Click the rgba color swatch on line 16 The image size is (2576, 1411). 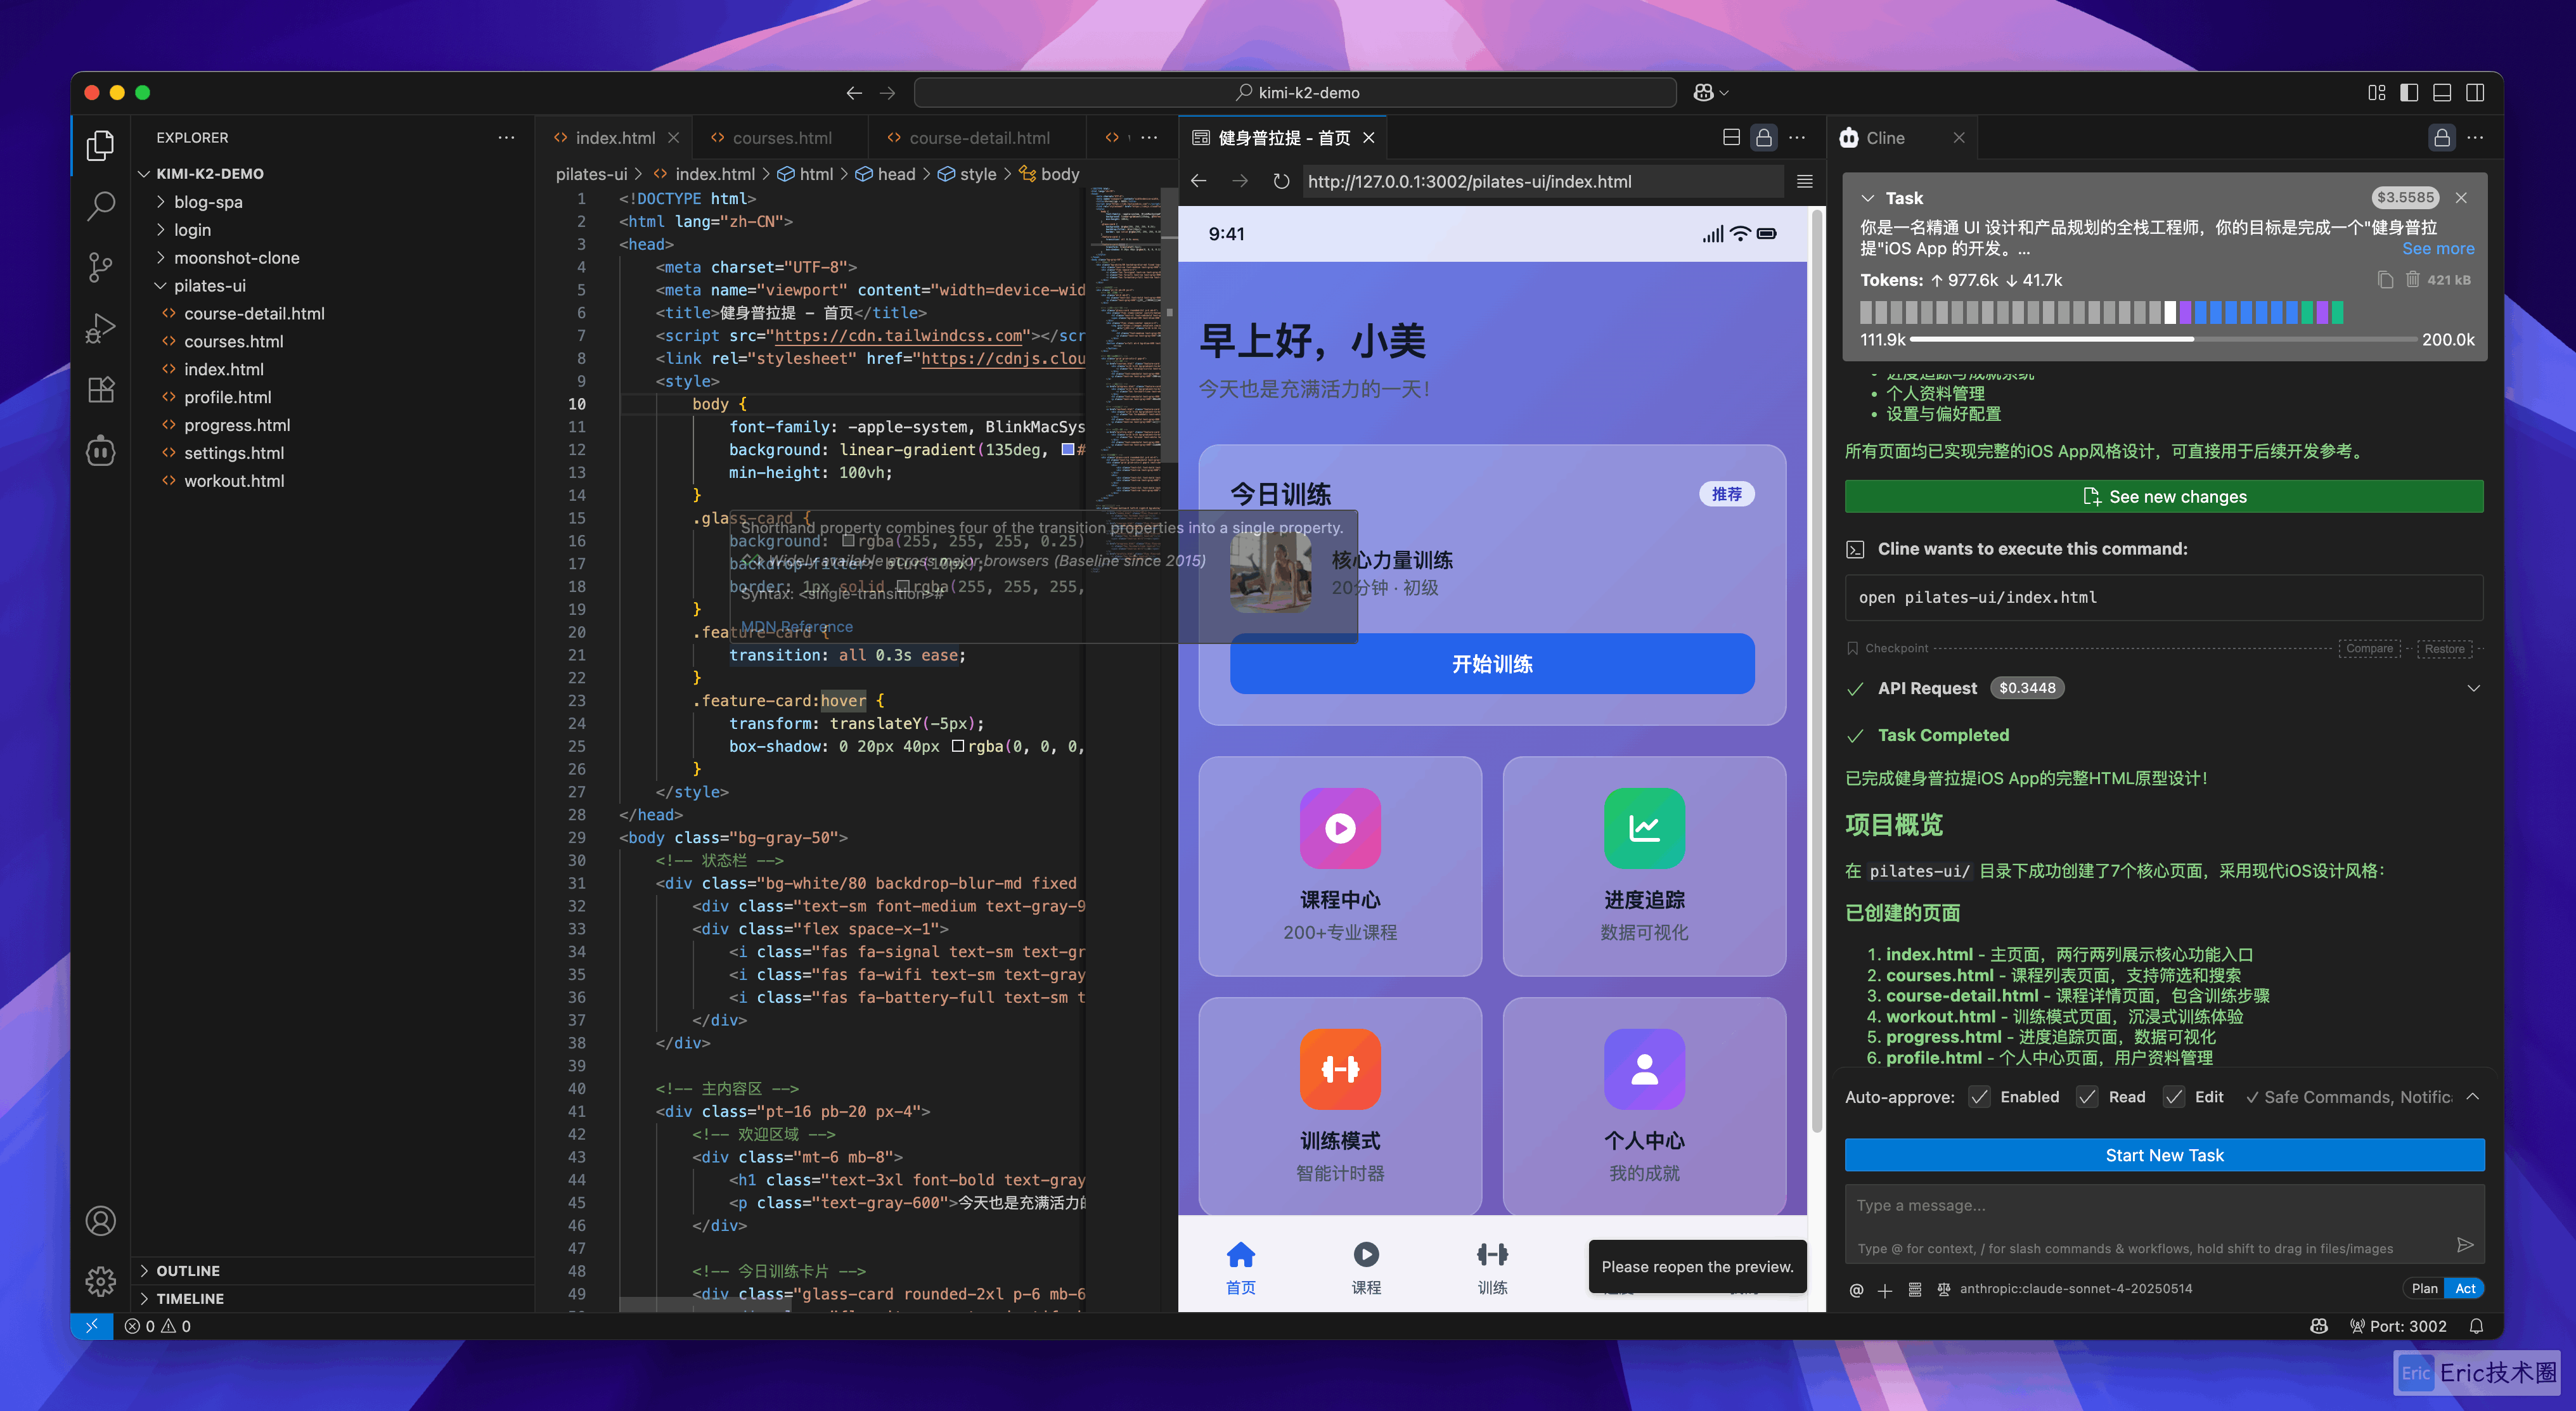pos(848,541)
